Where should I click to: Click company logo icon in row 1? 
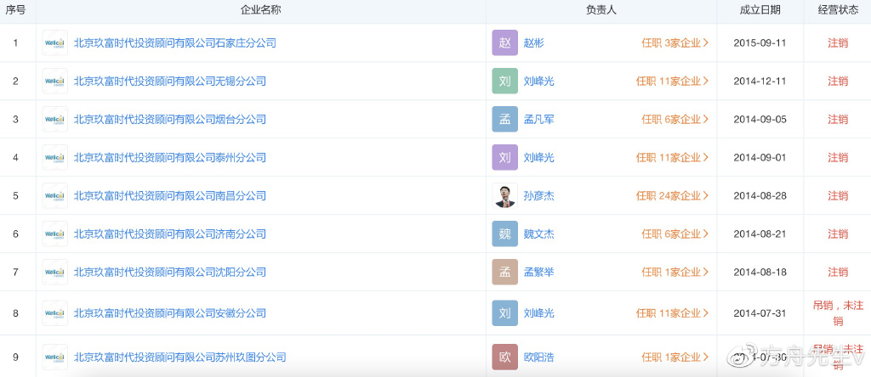point(55,42)
